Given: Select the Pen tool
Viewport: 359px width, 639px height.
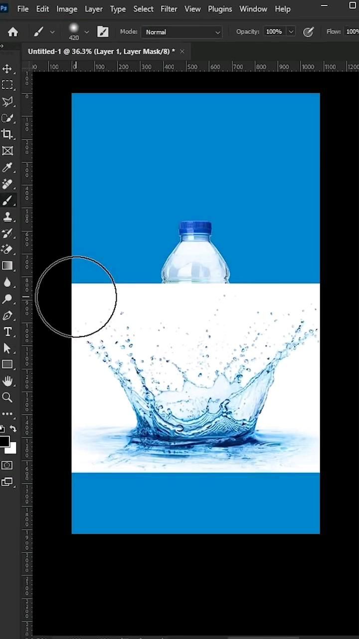Looking at the screenshot, I should [x=7, y=316].
